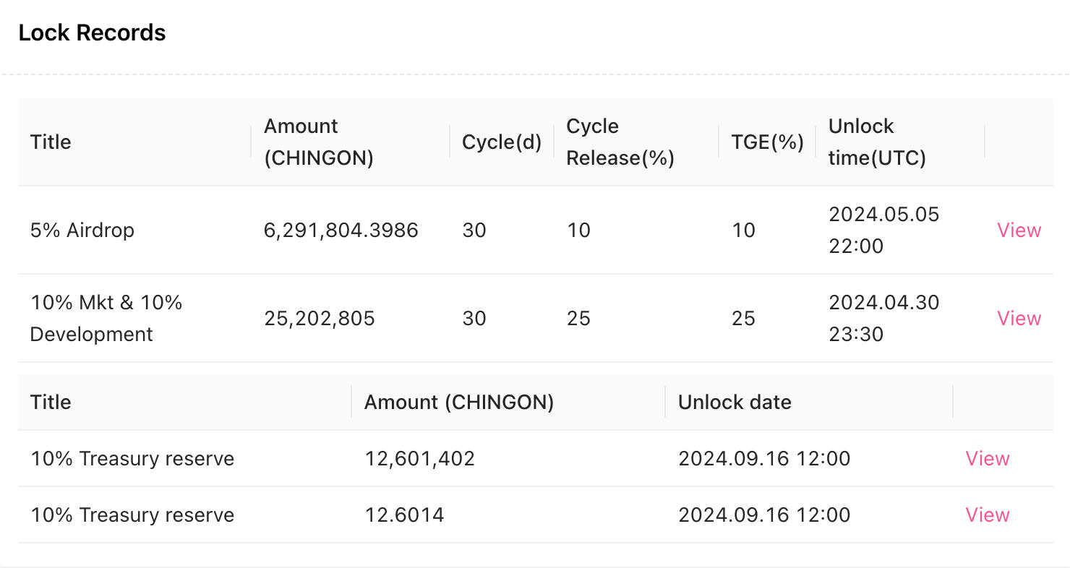Click the 12,601,402 amount cell

pos(419,458)
